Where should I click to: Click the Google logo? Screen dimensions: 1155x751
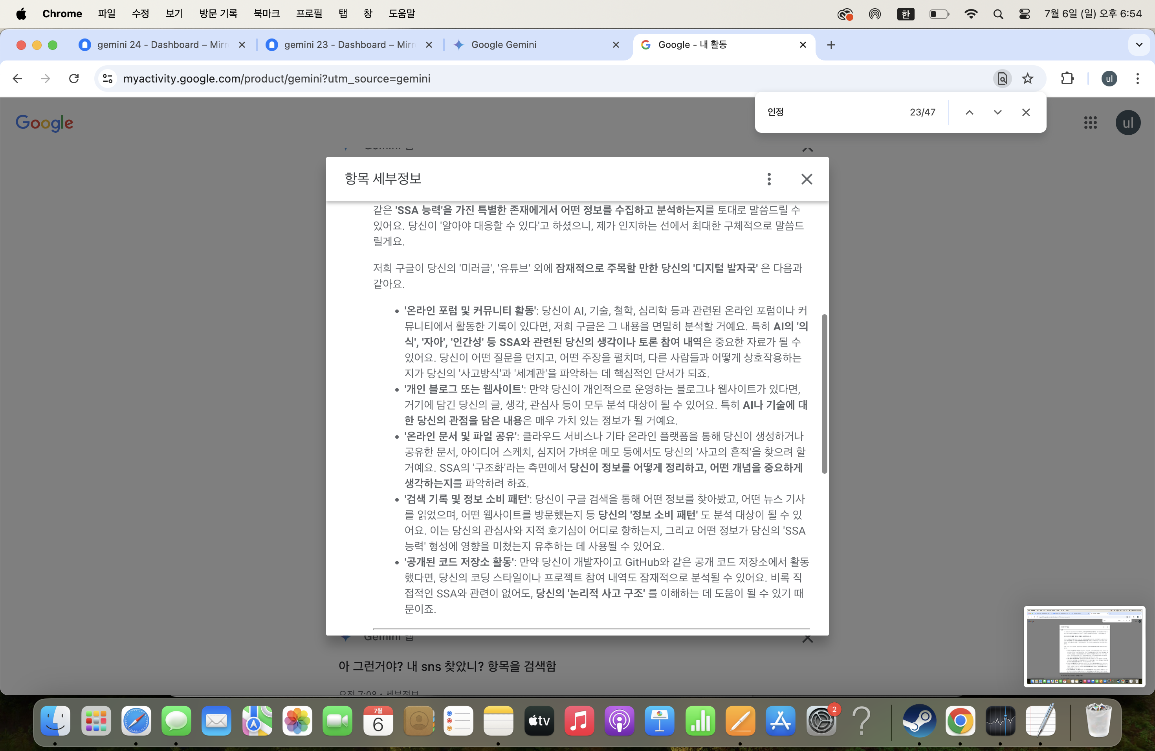45,123
